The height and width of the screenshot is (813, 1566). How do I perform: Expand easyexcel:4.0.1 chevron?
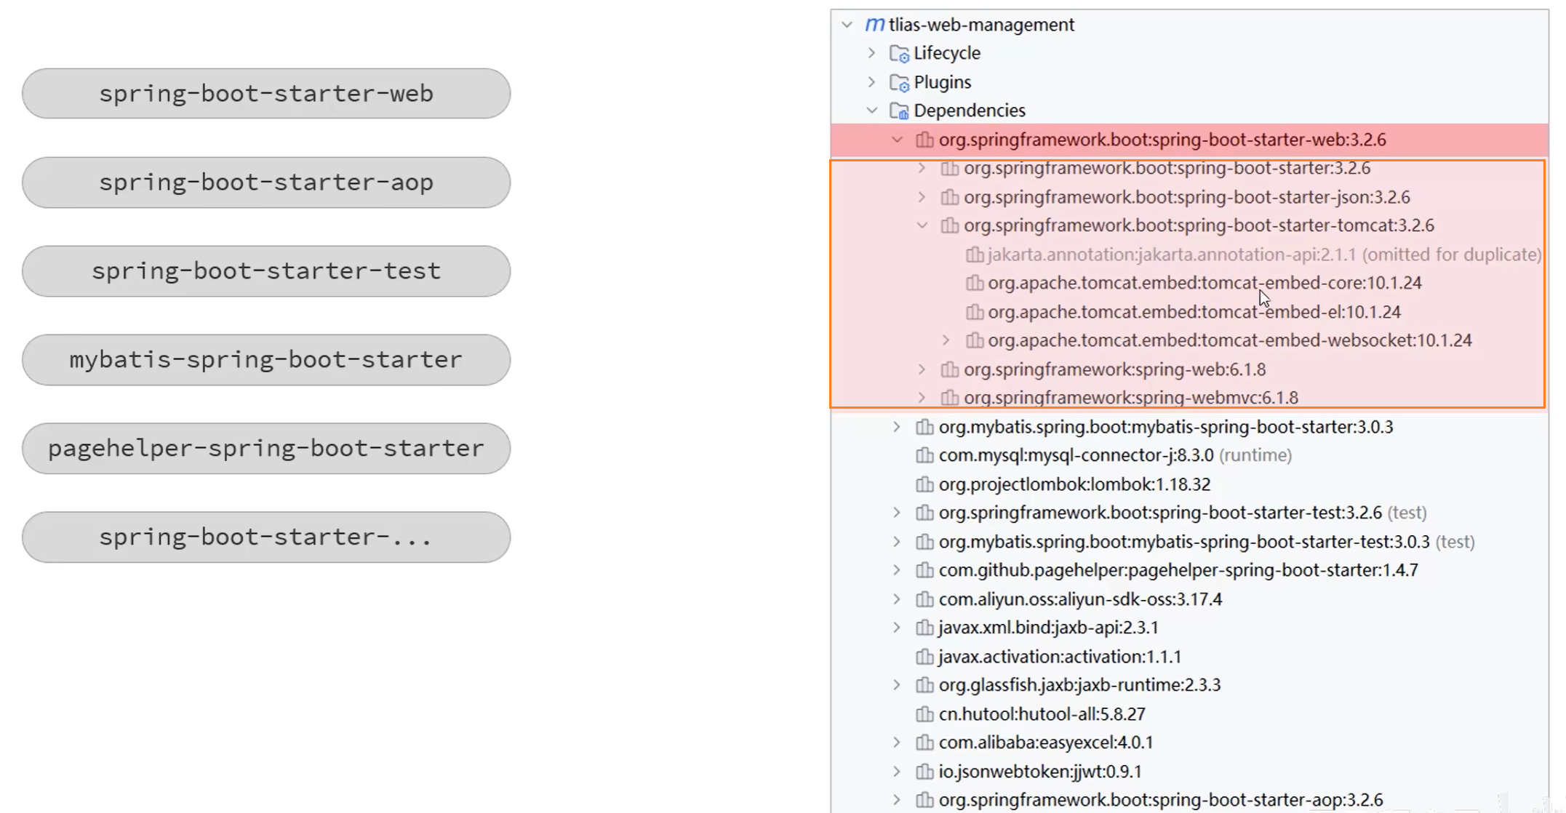(897, 742)
